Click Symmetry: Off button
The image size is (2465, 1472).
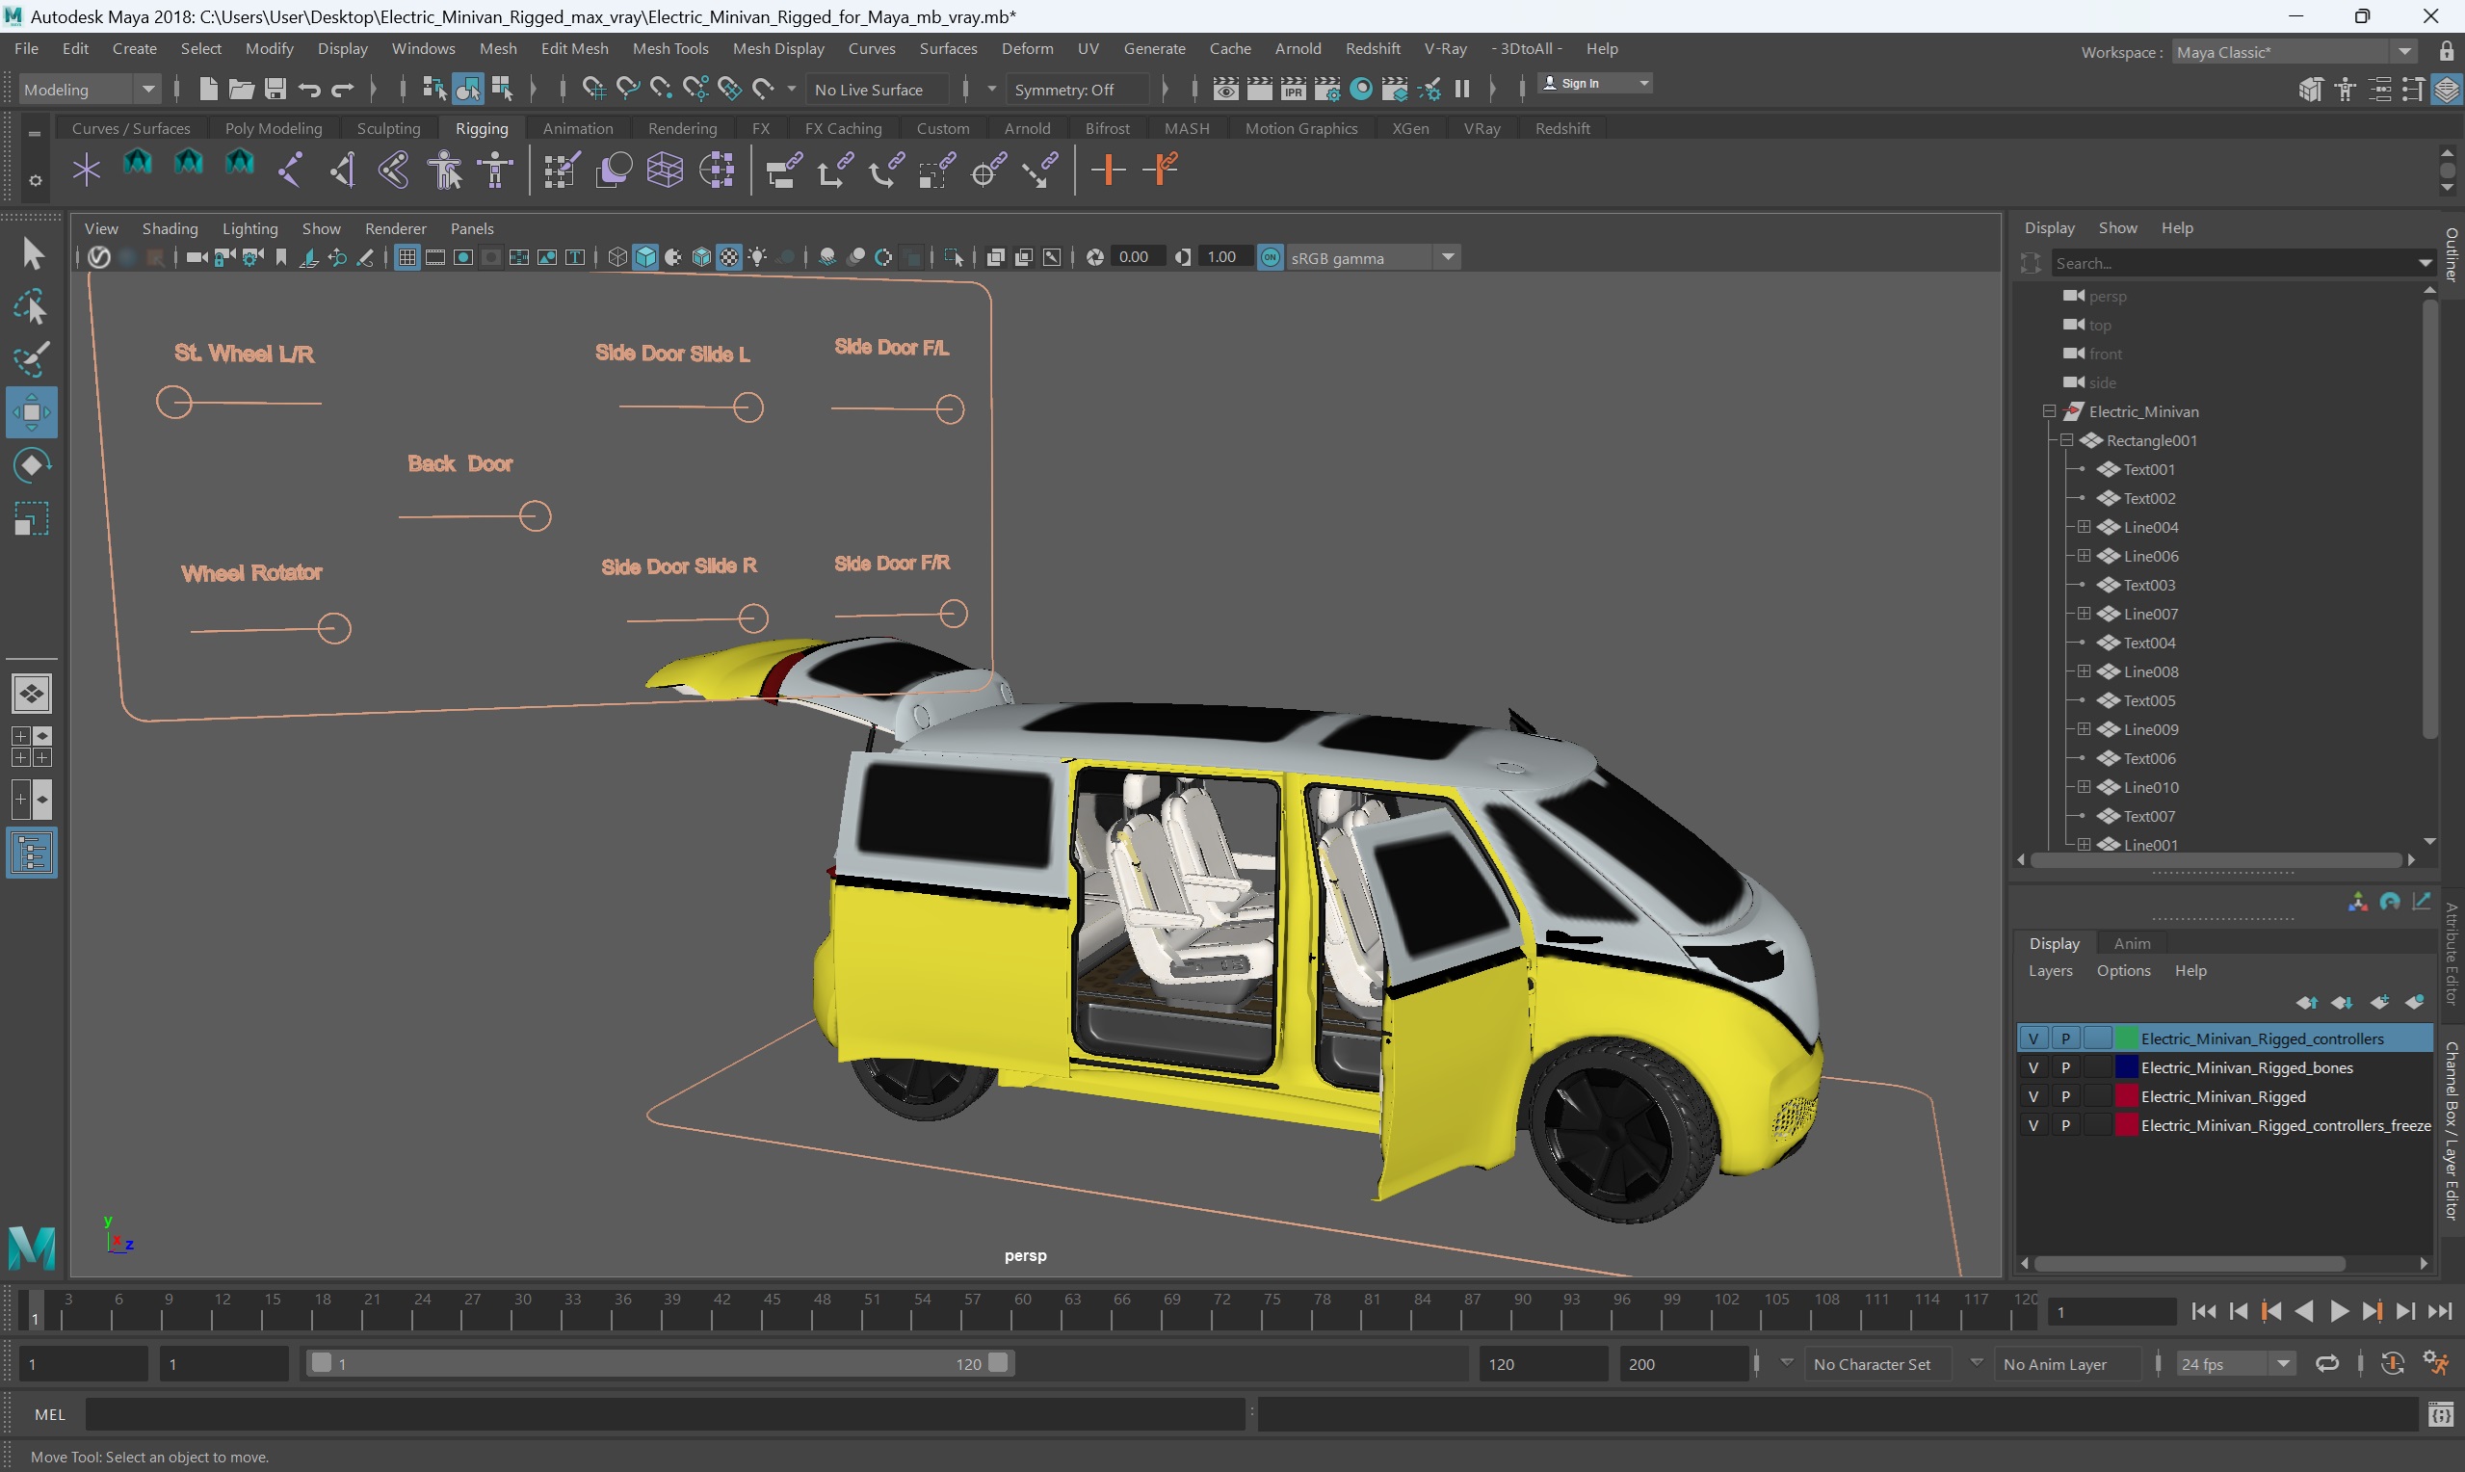[1078, 90]
